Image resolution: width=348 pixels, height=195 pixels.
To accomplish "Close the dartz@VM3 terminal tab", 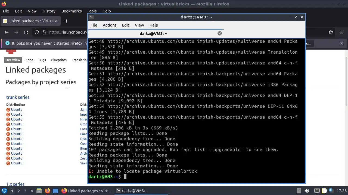I will coord(220,33).
